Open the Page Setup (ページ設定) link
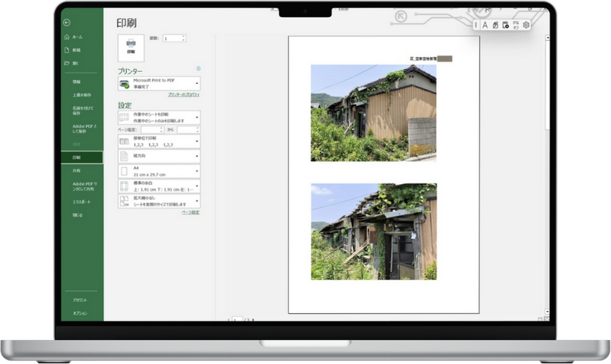This screenshot has height=364, width=611. 190,212
